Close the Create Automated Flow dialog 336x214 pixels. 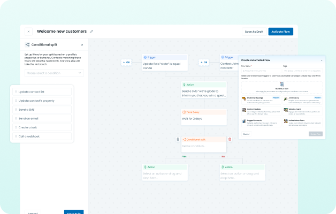click(322, 60)
